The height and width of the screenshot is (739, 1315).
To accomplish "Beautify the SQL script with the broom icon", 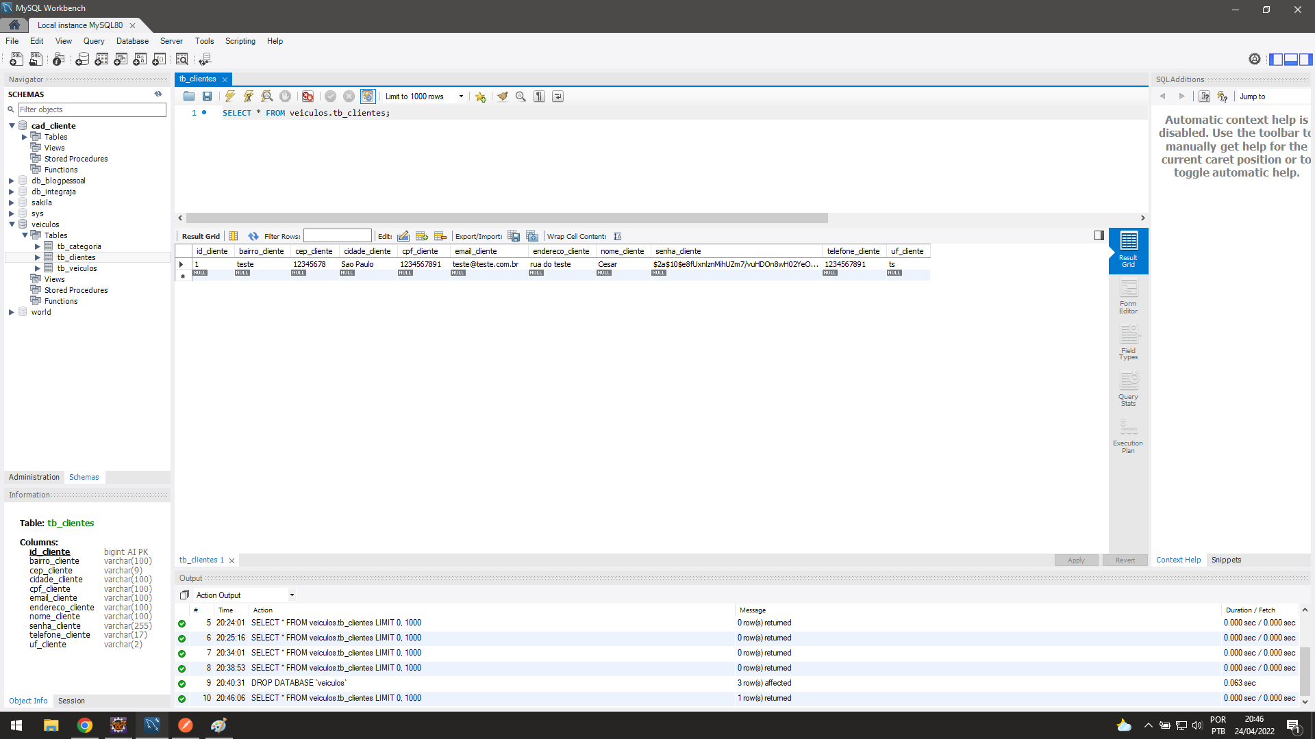I will [x=503, y=96].
